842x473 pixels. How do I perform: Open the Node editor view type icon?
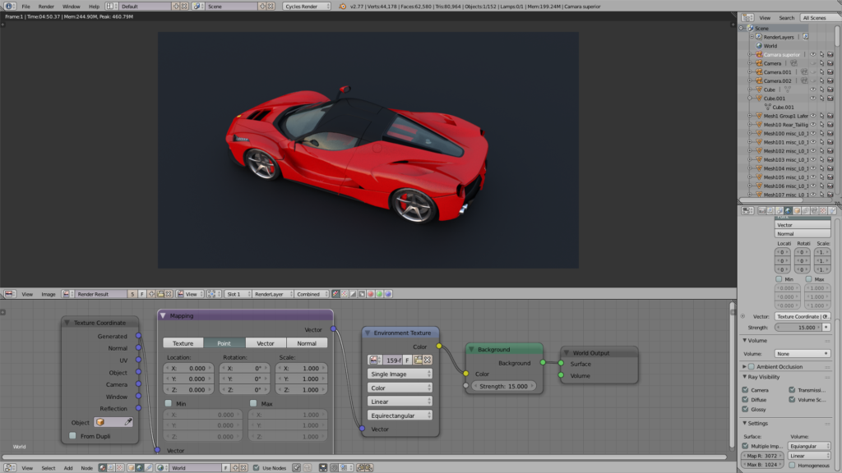point(8,466)
